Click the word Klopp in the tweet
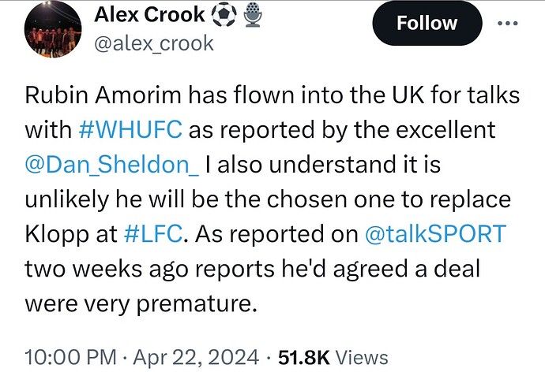Screen dimensions: 545x372 [57, 235]
